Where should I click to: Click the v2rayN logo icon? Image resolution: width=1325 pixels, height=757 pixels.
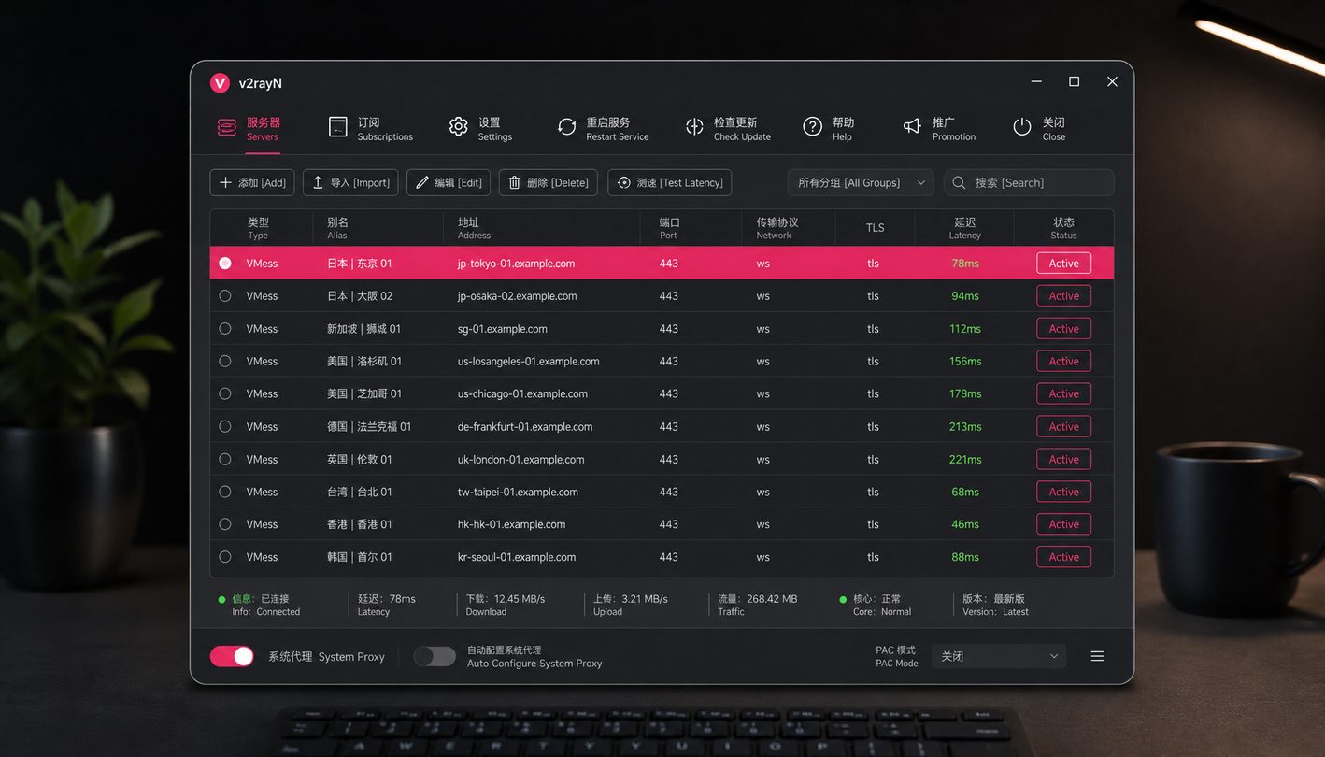(x=220, y=83)
